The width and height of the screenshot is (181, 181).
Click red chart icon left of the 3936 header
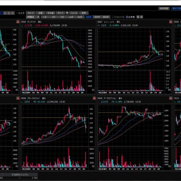point(18,98)
